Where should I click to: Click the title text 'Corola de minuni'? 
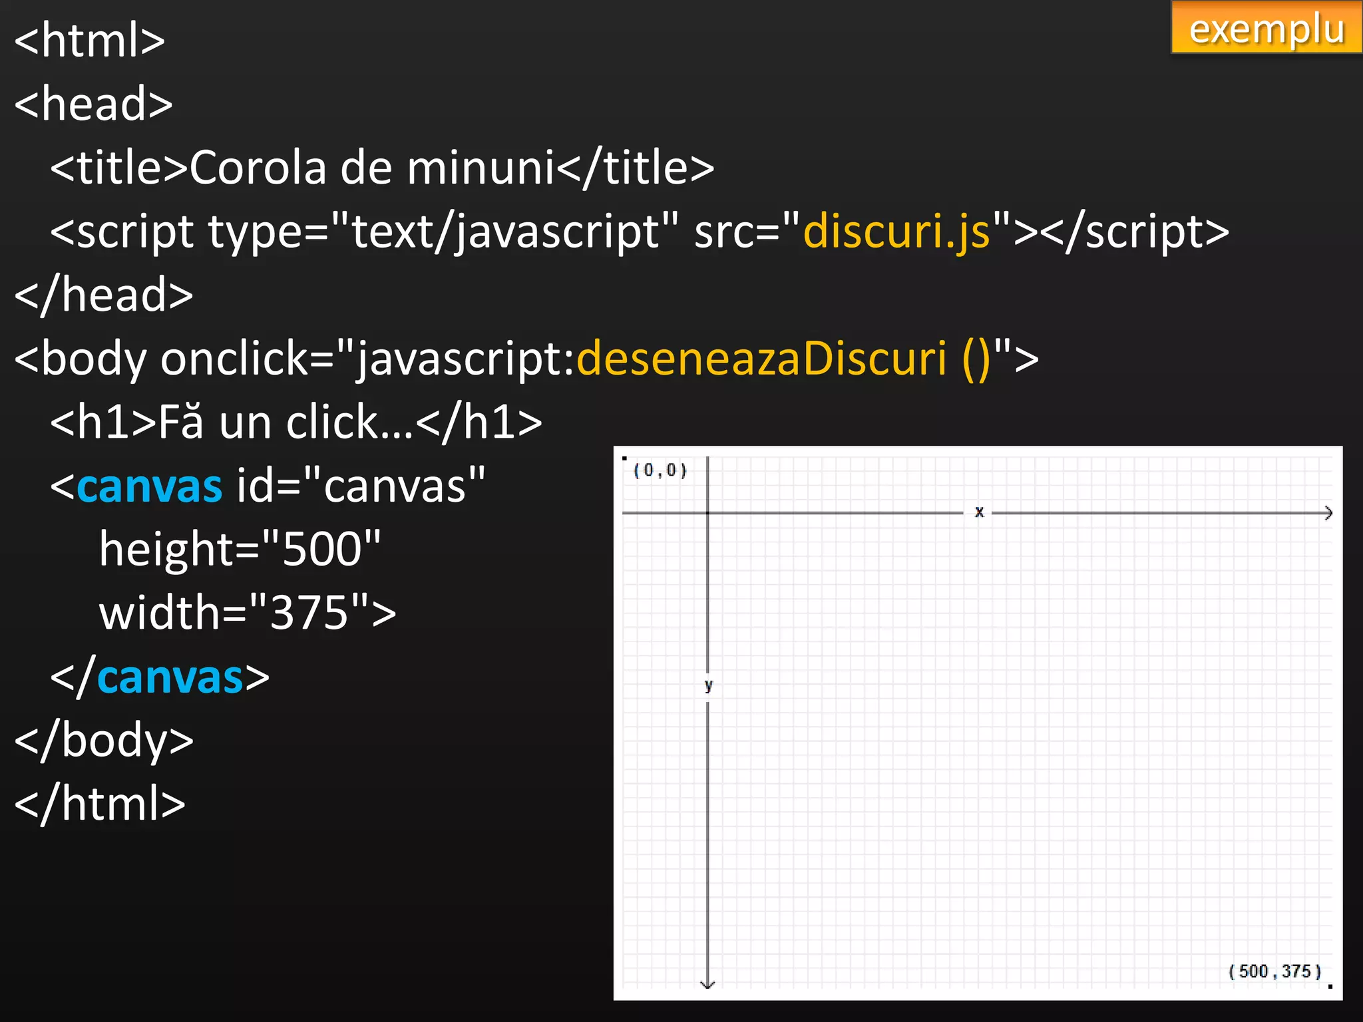372,167
